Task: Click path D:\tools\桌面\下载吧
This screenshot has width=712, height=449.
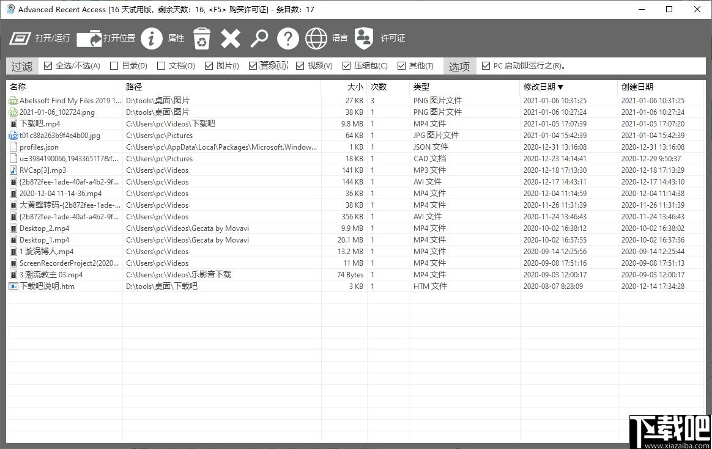Action: [161, 286]
